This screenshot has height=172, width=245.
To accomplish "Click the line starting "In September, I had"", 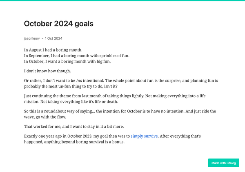I will pyautogui.click(x=76, y=56).
